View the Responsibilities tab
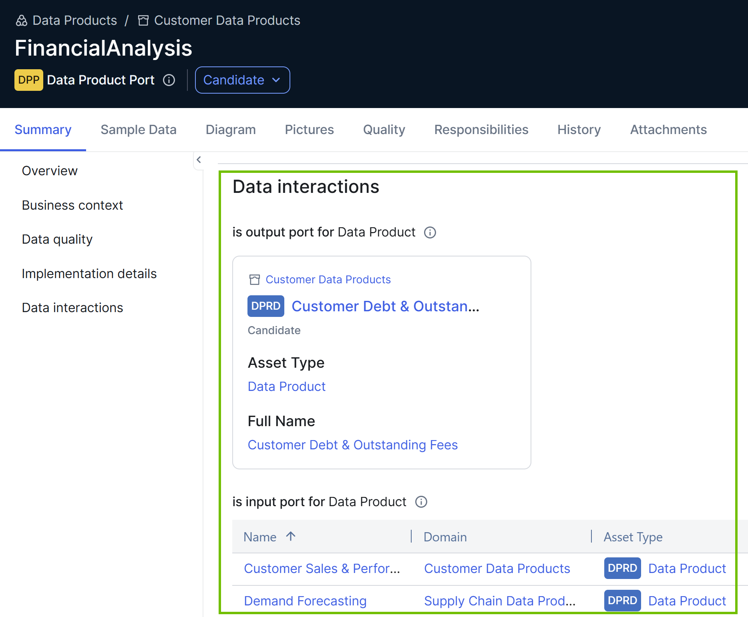Viewport: 748px width, 617px height. 481,130
